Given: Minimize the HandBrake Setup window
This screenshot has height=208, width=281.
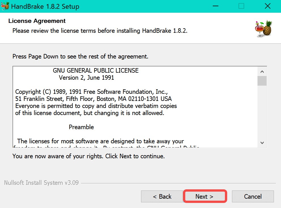Looking at the screenshot, I should (215, 6).
